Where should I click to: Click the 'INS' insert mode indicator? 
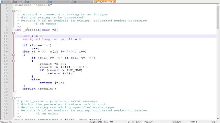click(213, 122)
